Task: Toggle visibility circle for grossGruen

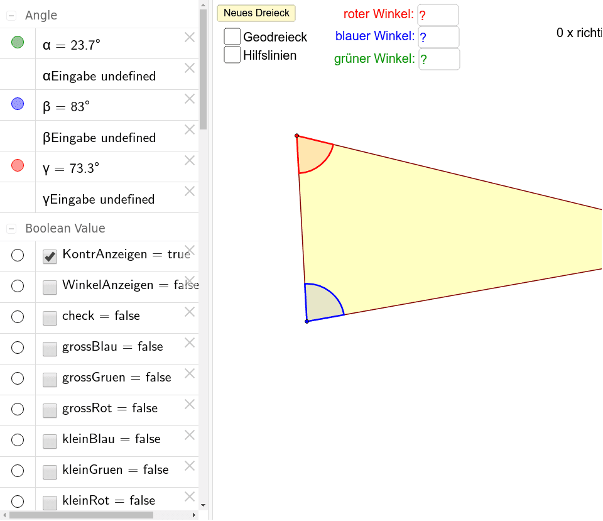Action: point(18,378)
